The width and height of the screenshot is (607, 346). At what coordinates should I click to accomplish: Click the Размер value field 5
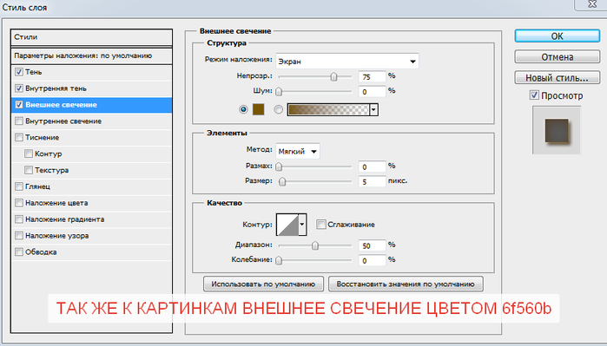(372, 182)
